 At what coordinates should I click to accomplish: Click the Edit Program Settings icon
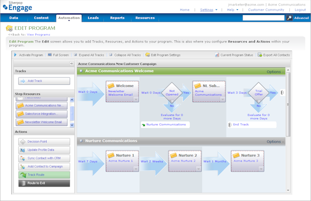click(x=148, y=55)
